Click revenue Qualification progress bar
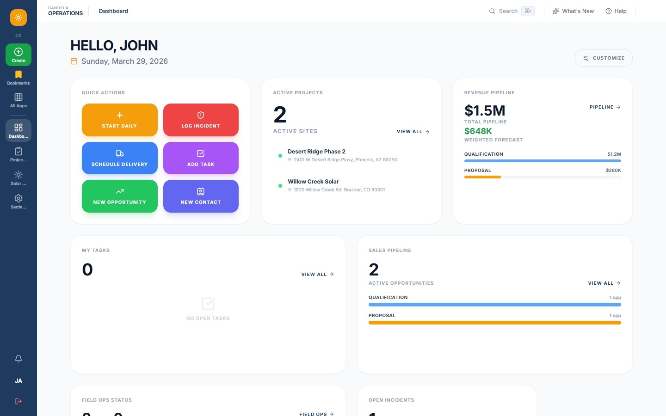Screen dimensions: 666x416 tap(543, 161)
